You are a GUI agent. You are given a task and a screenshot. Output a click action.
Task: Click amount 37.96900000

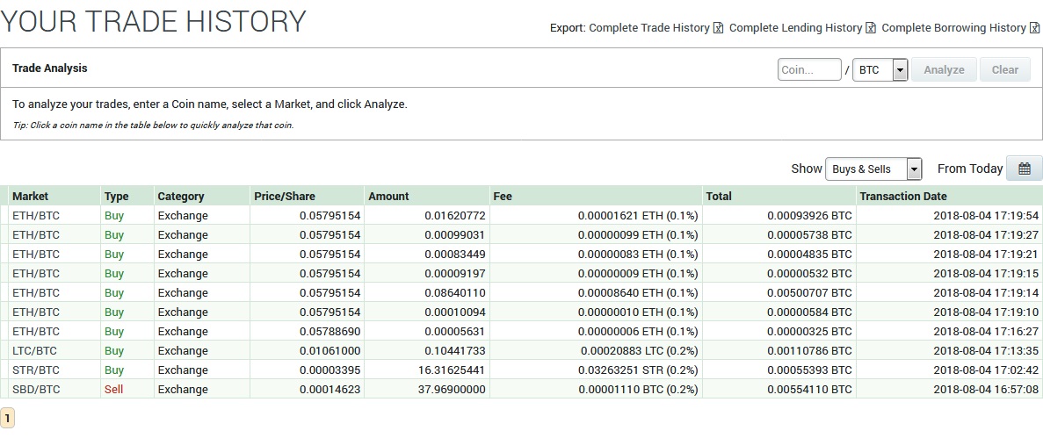(452, 389)
